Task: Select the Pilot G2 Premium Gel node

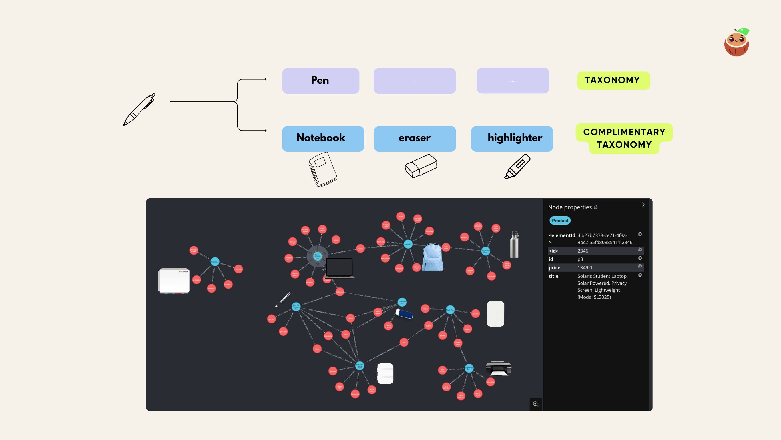Action: tap(296, 307)
